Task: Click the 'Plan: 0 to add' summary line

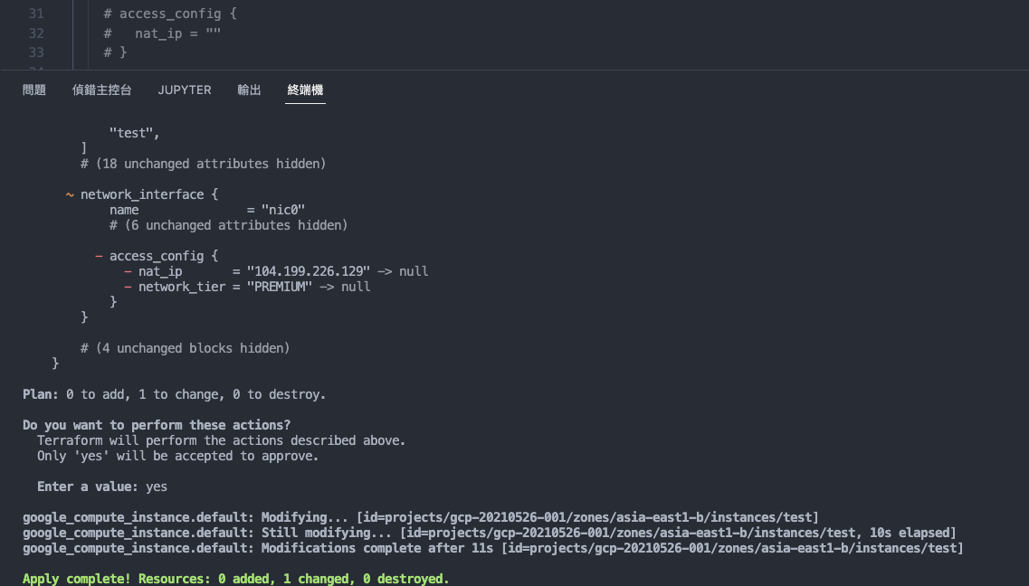Action: coord(174,394)
